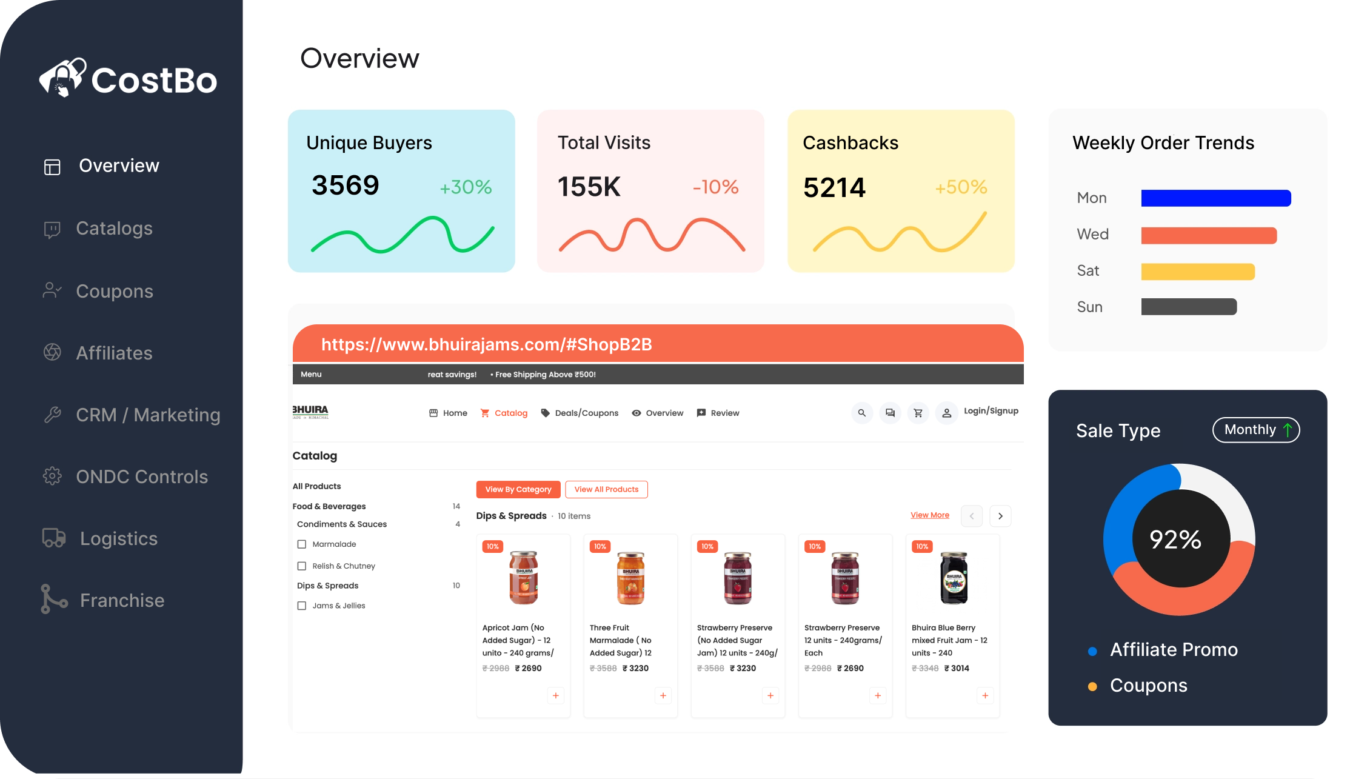Enable the Relish & Chutney filter
Screen dimensions: 1370x779
click(x=302, y=566)
